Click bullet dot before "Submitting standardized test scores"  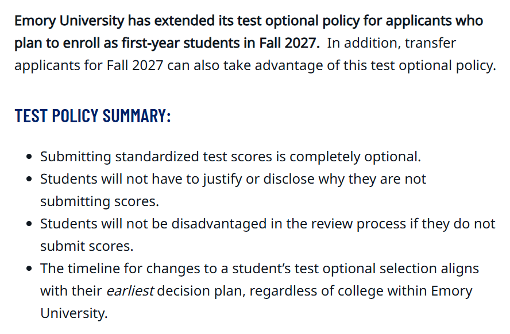tap(29, 157)
